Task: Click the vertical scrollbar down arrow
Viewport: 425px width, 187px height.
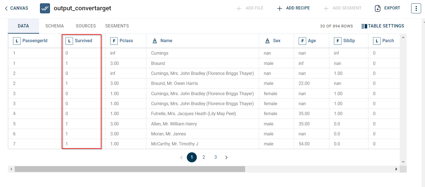Action: (403, 162)
